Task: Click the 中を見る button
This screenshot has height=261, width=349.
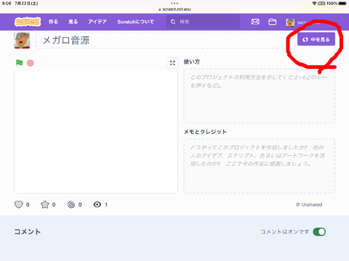Action: click(316, 39)
